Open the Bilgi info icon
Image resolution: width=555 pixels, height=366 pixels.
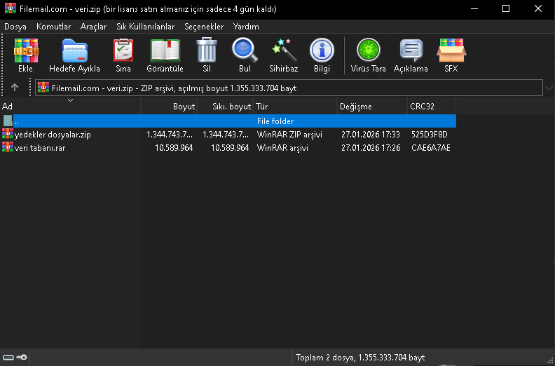pyautogui.click(x=322, y=50)
